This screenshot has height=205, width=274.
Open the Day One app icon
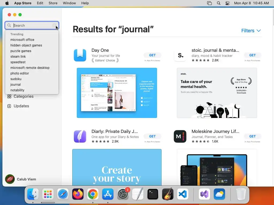pyautogui.click(x=80, y=55)
